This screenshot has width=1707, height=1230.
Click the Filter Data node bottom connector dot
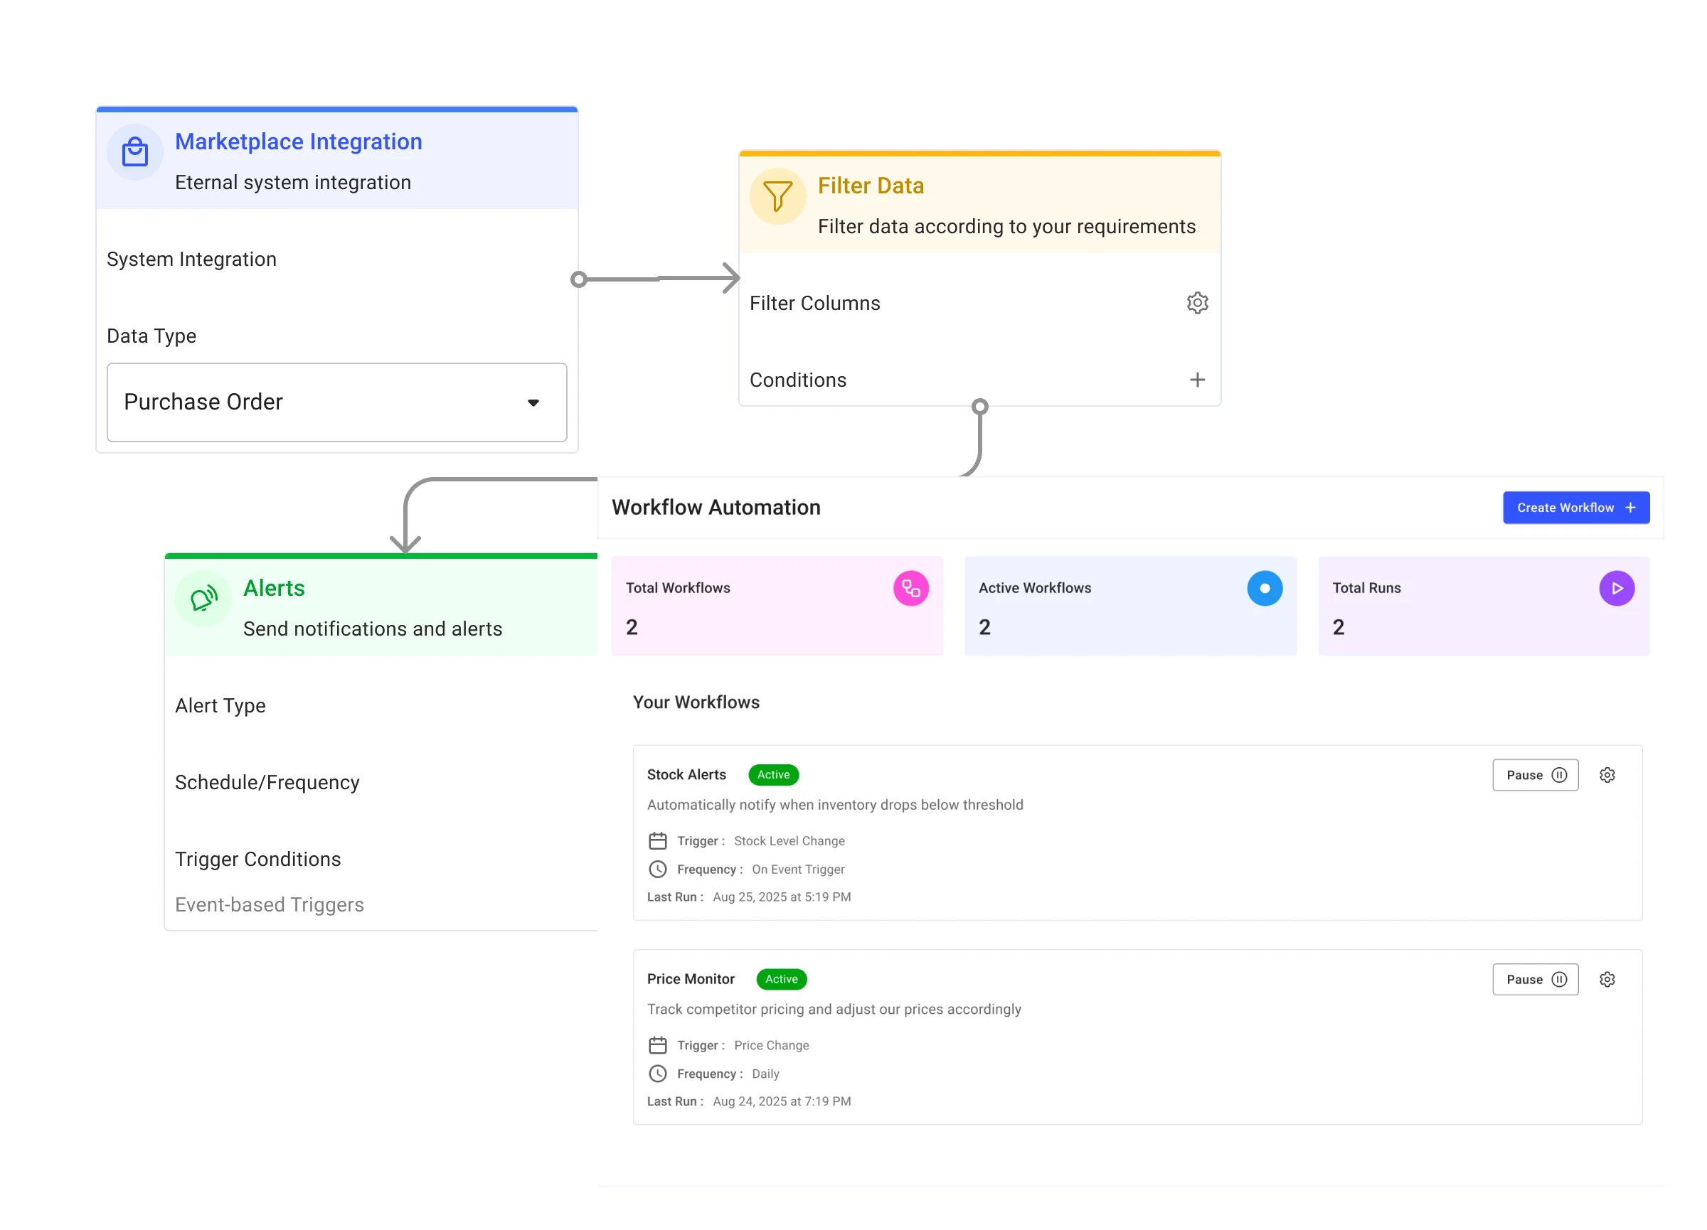(979, 407)
